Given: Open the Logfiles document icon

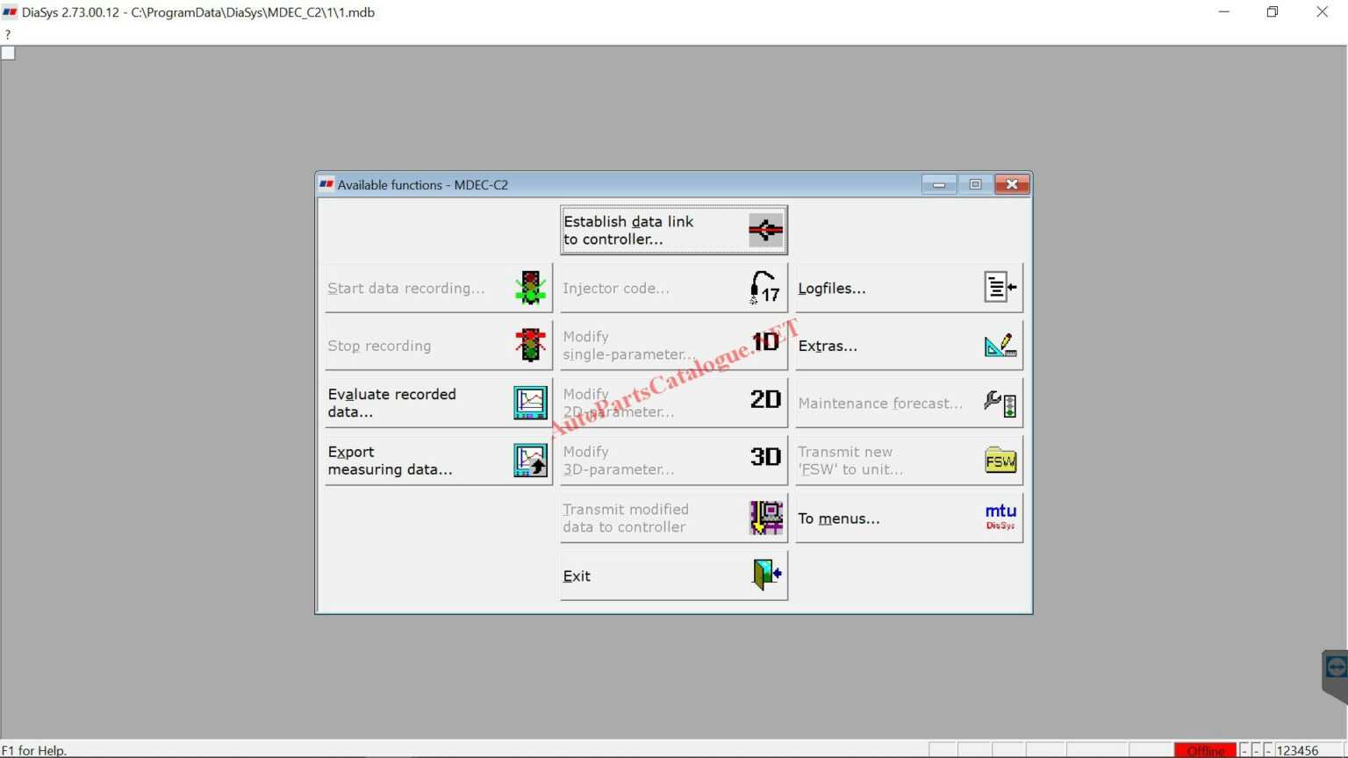Looking at the screenshot, I should [x=1000, y=287].
